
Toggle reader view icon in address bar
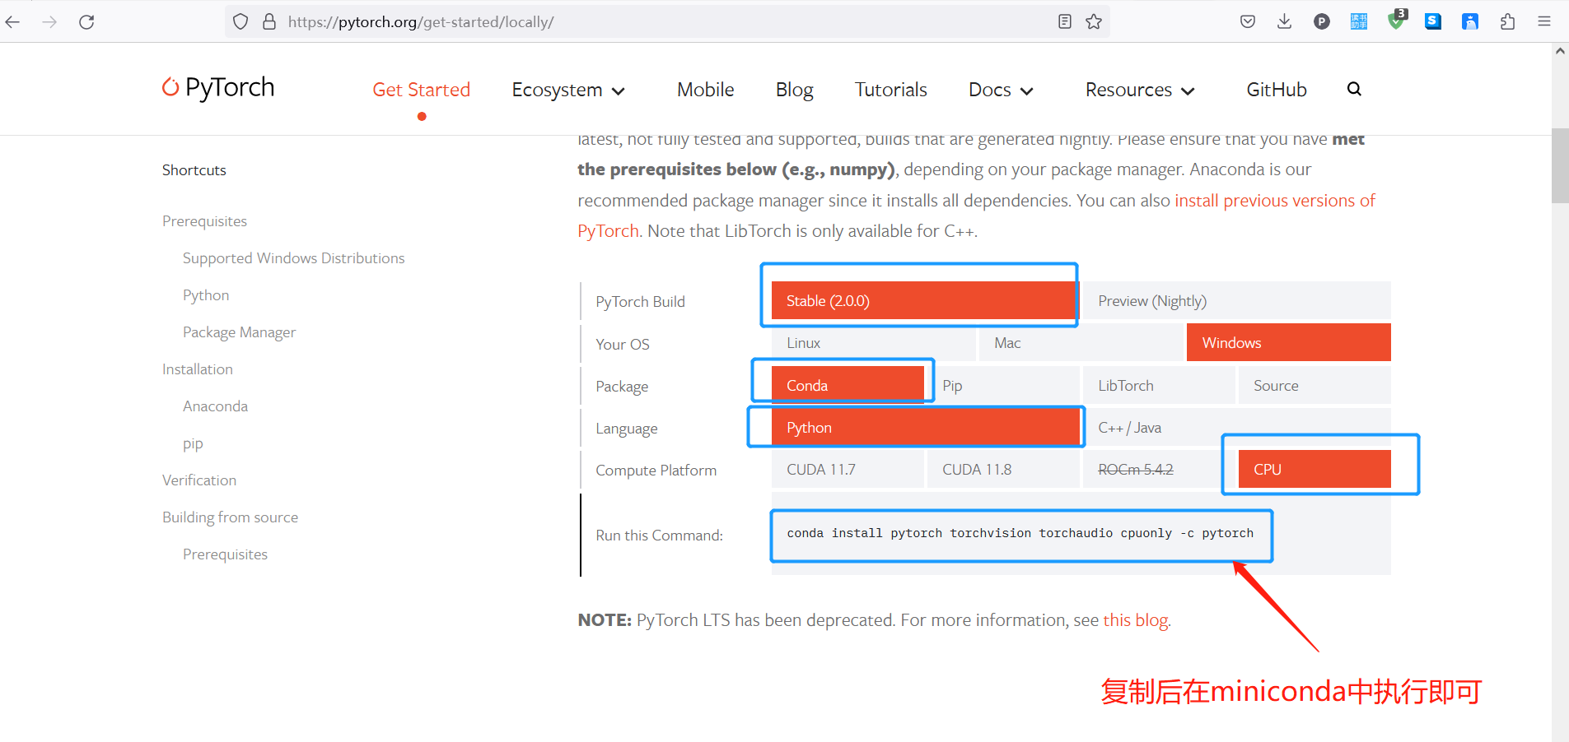1065,21
